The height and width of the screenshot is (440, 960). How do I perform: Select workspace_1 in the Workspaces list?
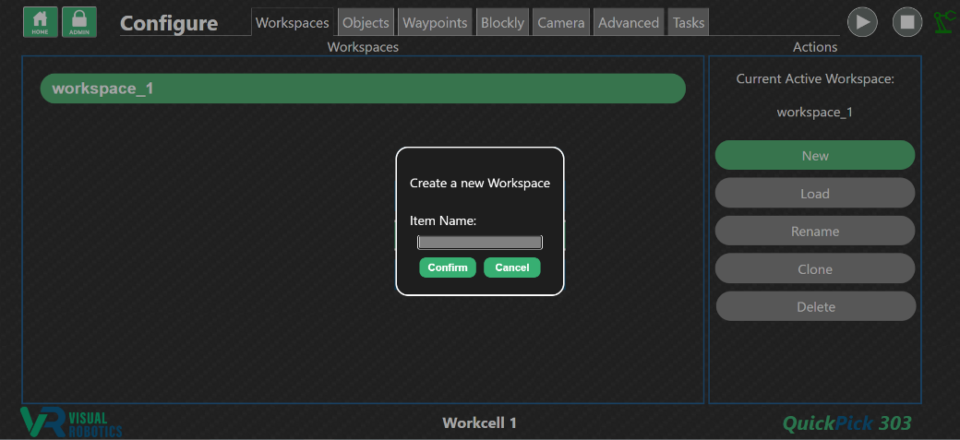[363, 89]
